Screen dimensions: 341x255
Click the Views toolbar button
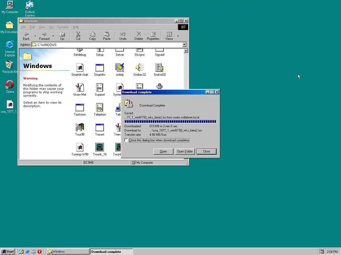point(169,36)
